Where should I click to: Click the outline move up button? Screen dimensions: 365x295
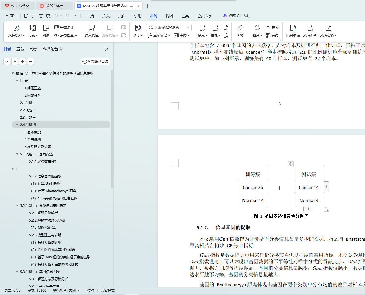[x=15, y=62]
